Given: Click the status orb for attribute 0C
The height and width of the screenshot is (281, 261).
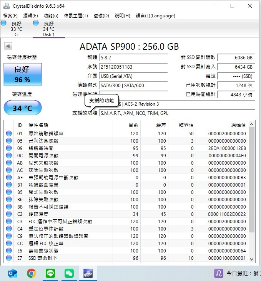Looking at the screenshot, I should coord(9,156).
